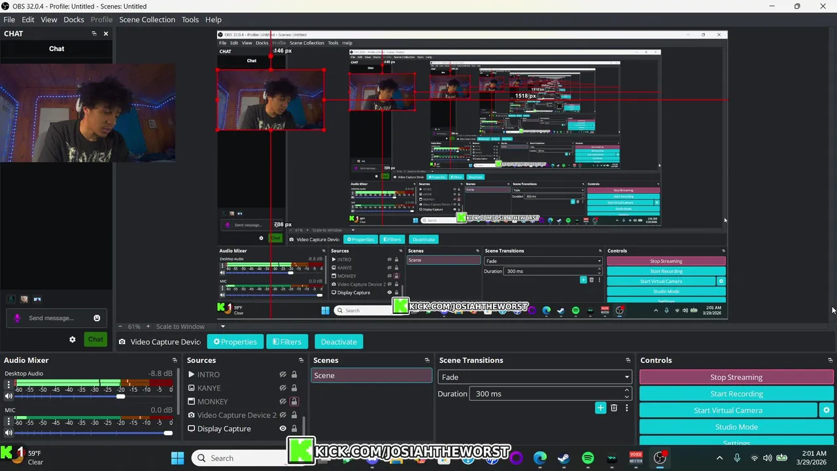Open the Tools menu
Viewport: 837px width, 471px height.
(190, 20)
